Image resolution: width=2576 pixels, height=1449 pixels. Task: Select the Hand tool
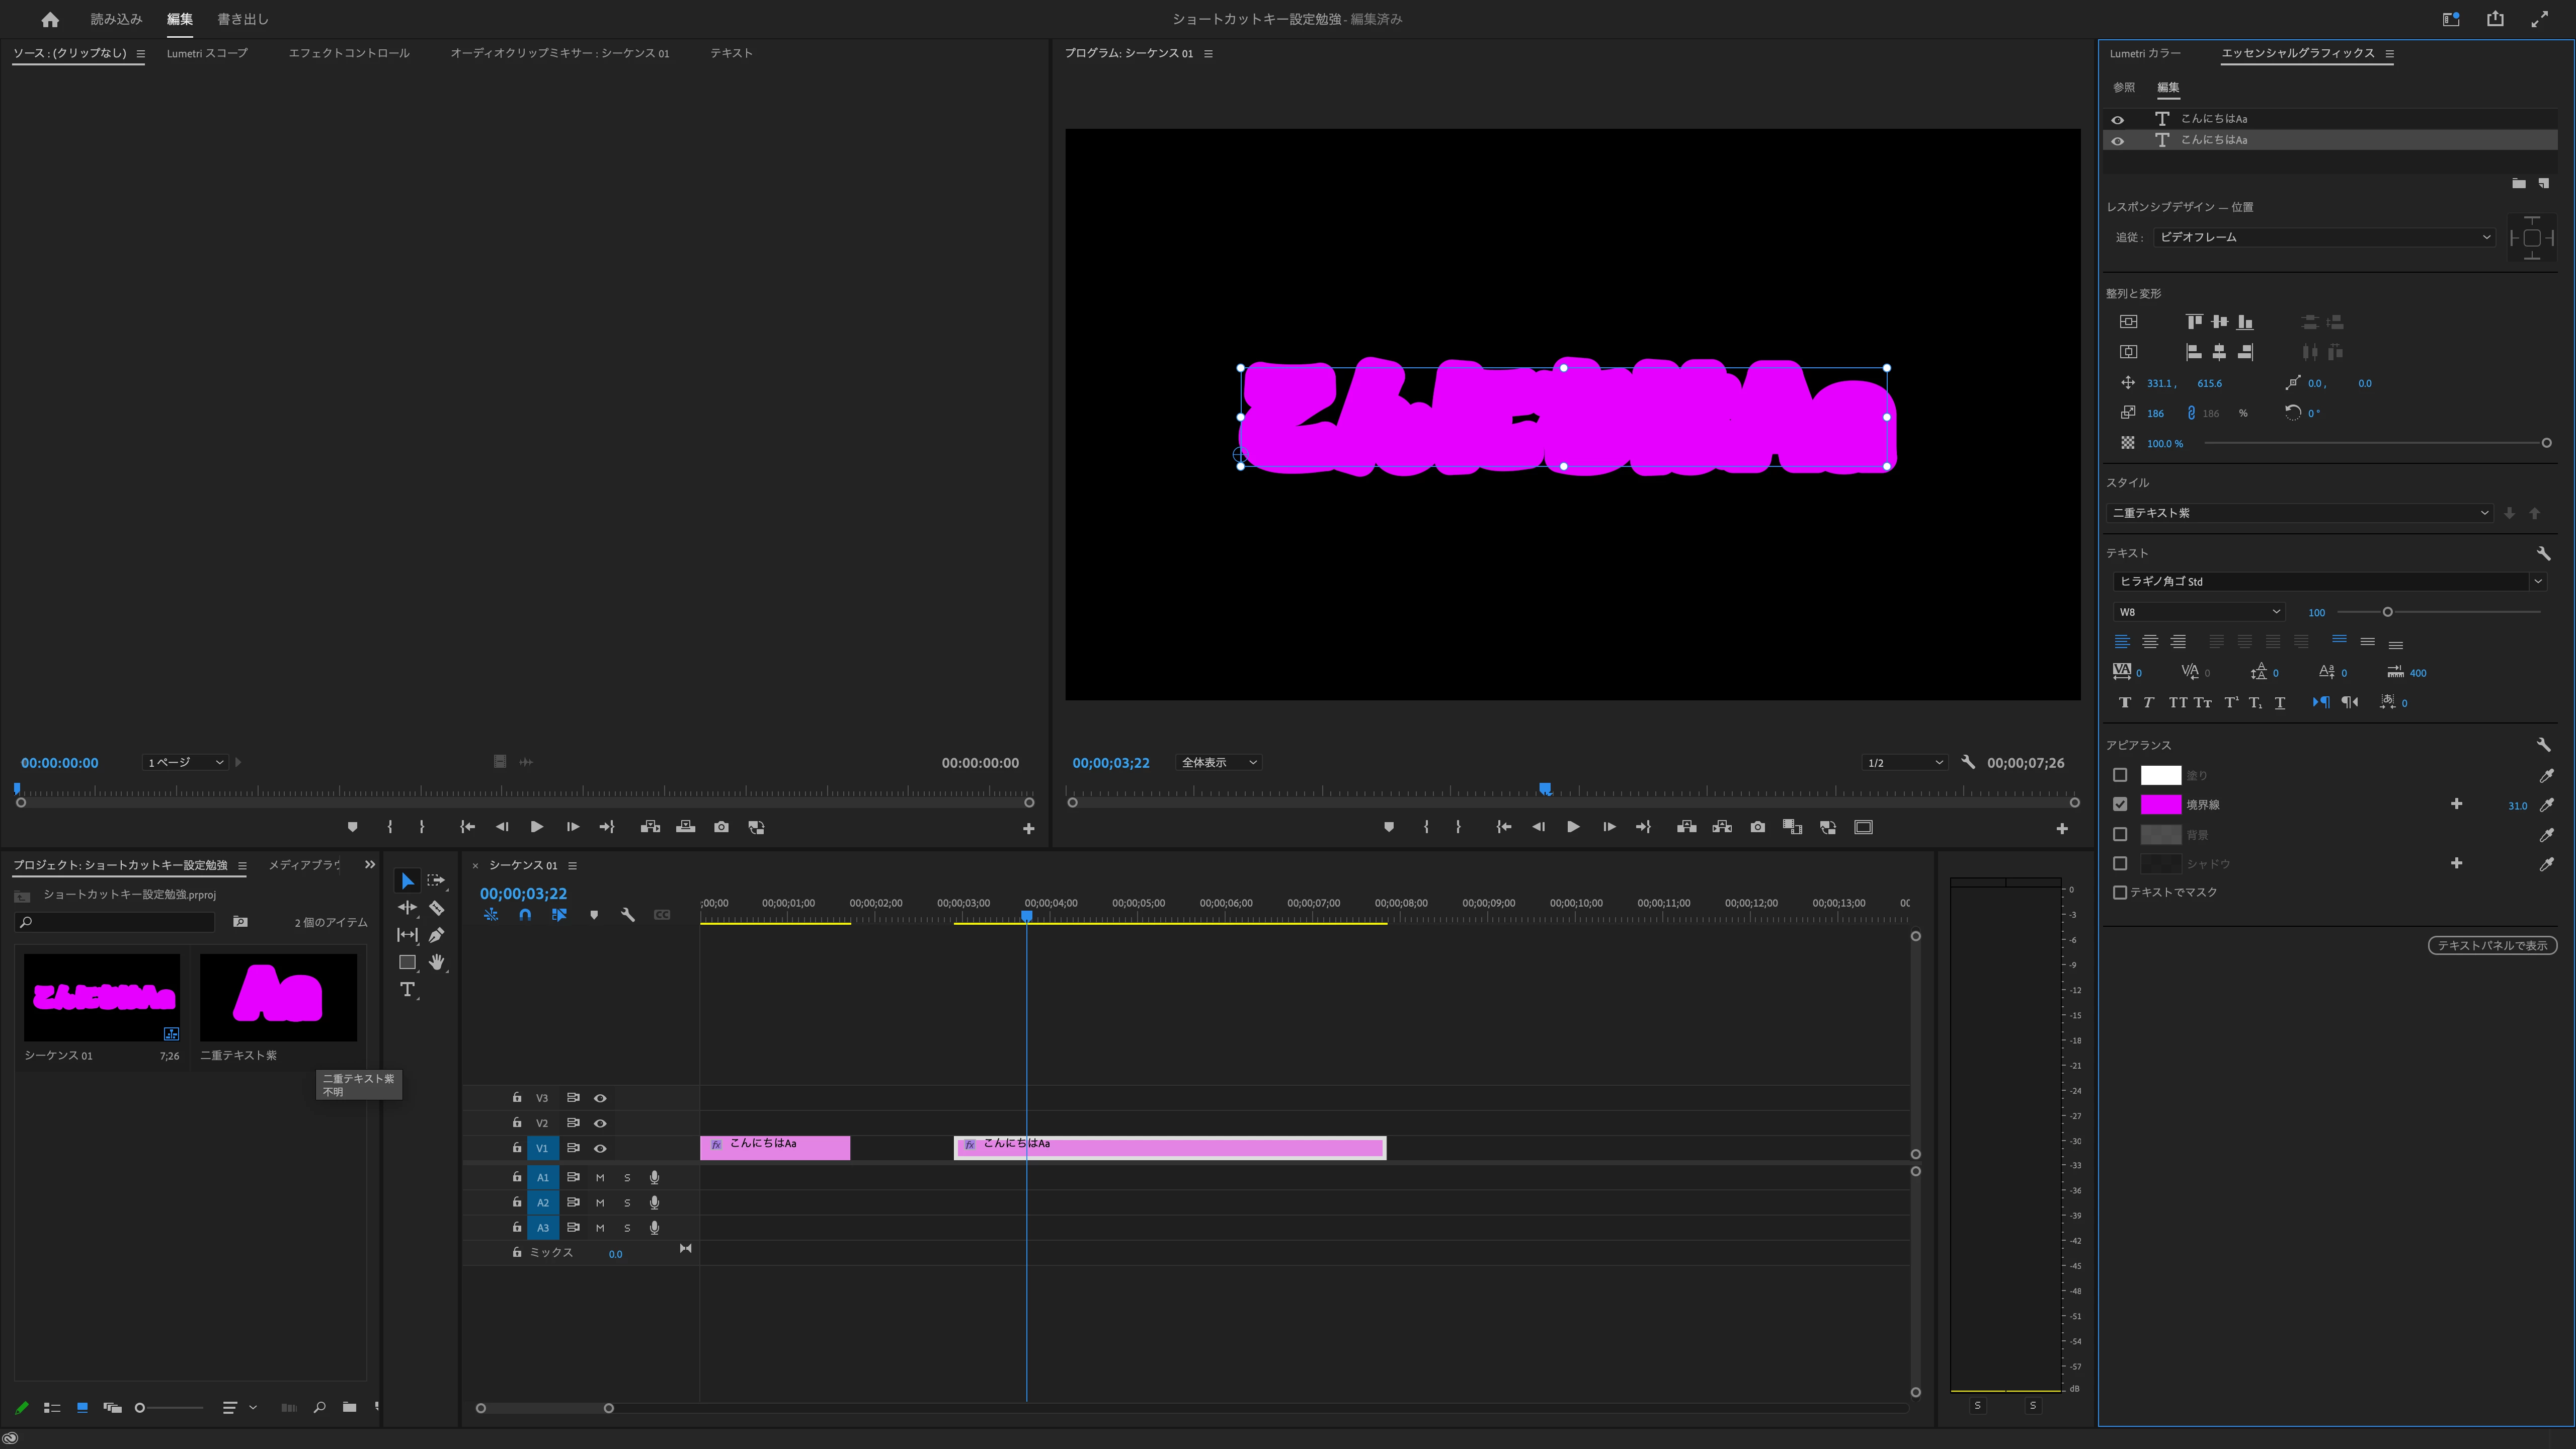pos(436,962)
